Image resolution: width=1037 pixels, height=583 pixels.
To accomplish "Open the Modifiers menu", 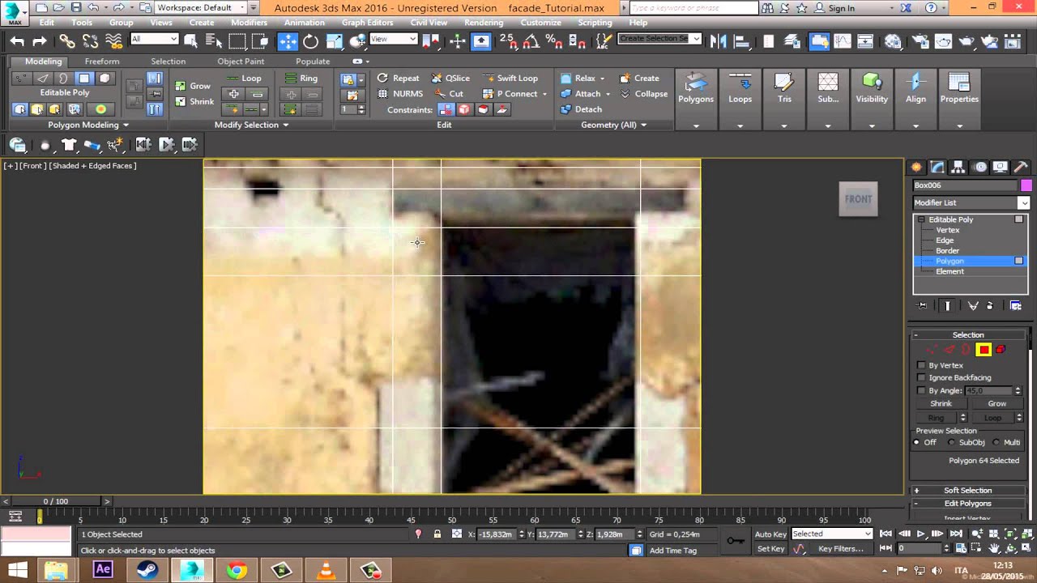I will click(x=249, y=23).
